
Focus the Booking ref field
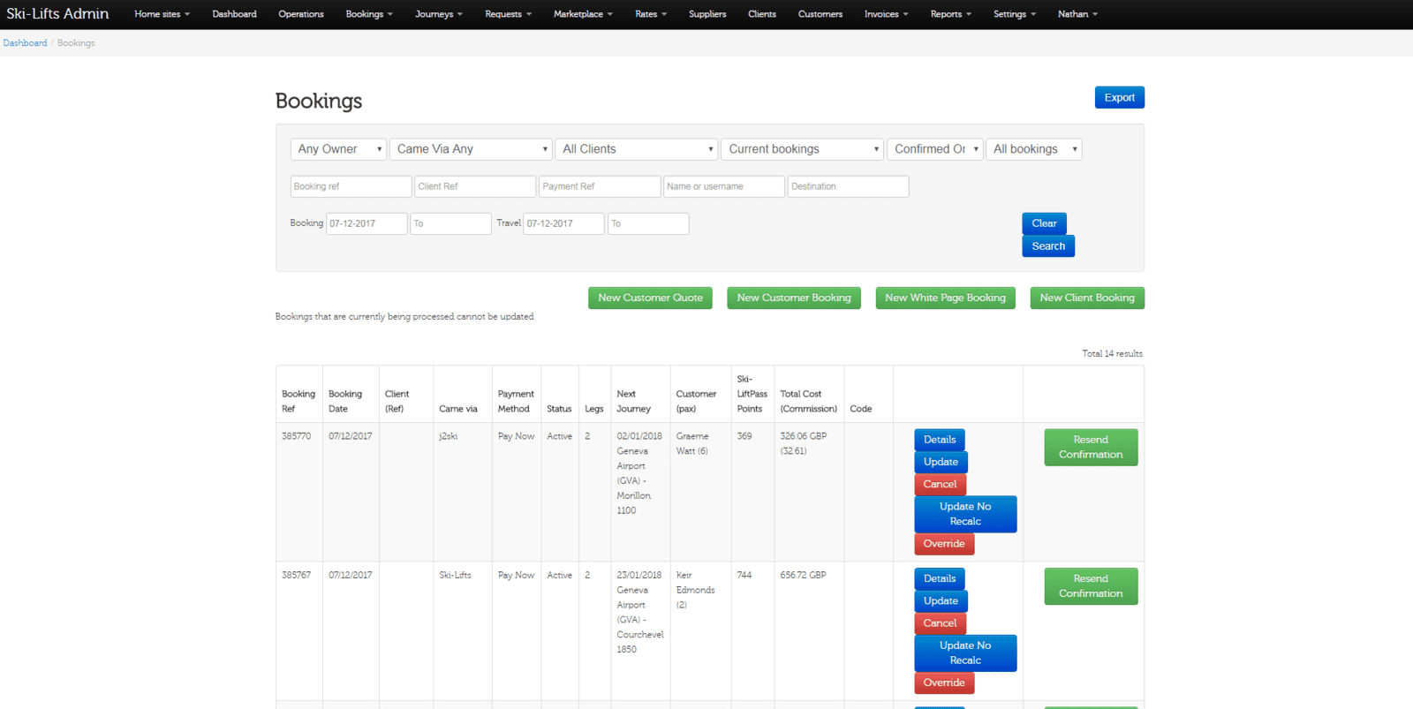(351, 186)
